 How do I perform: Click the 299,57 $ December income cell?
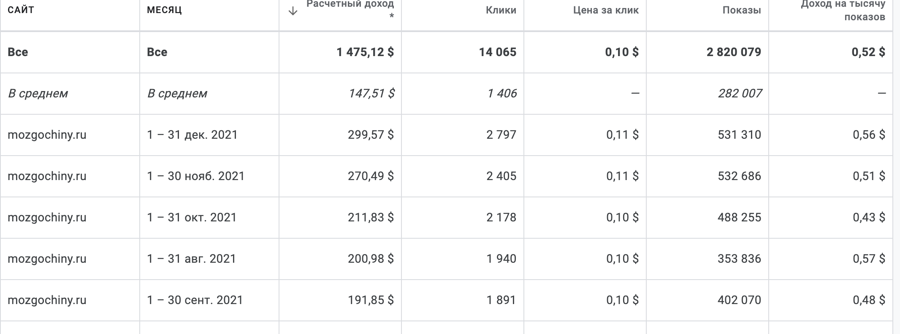click(x=371, y=135)
